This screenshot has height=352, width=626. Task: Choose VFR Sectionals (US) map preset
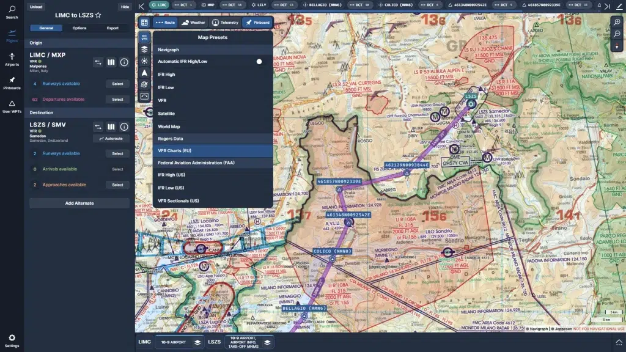[x=179, y=201]
